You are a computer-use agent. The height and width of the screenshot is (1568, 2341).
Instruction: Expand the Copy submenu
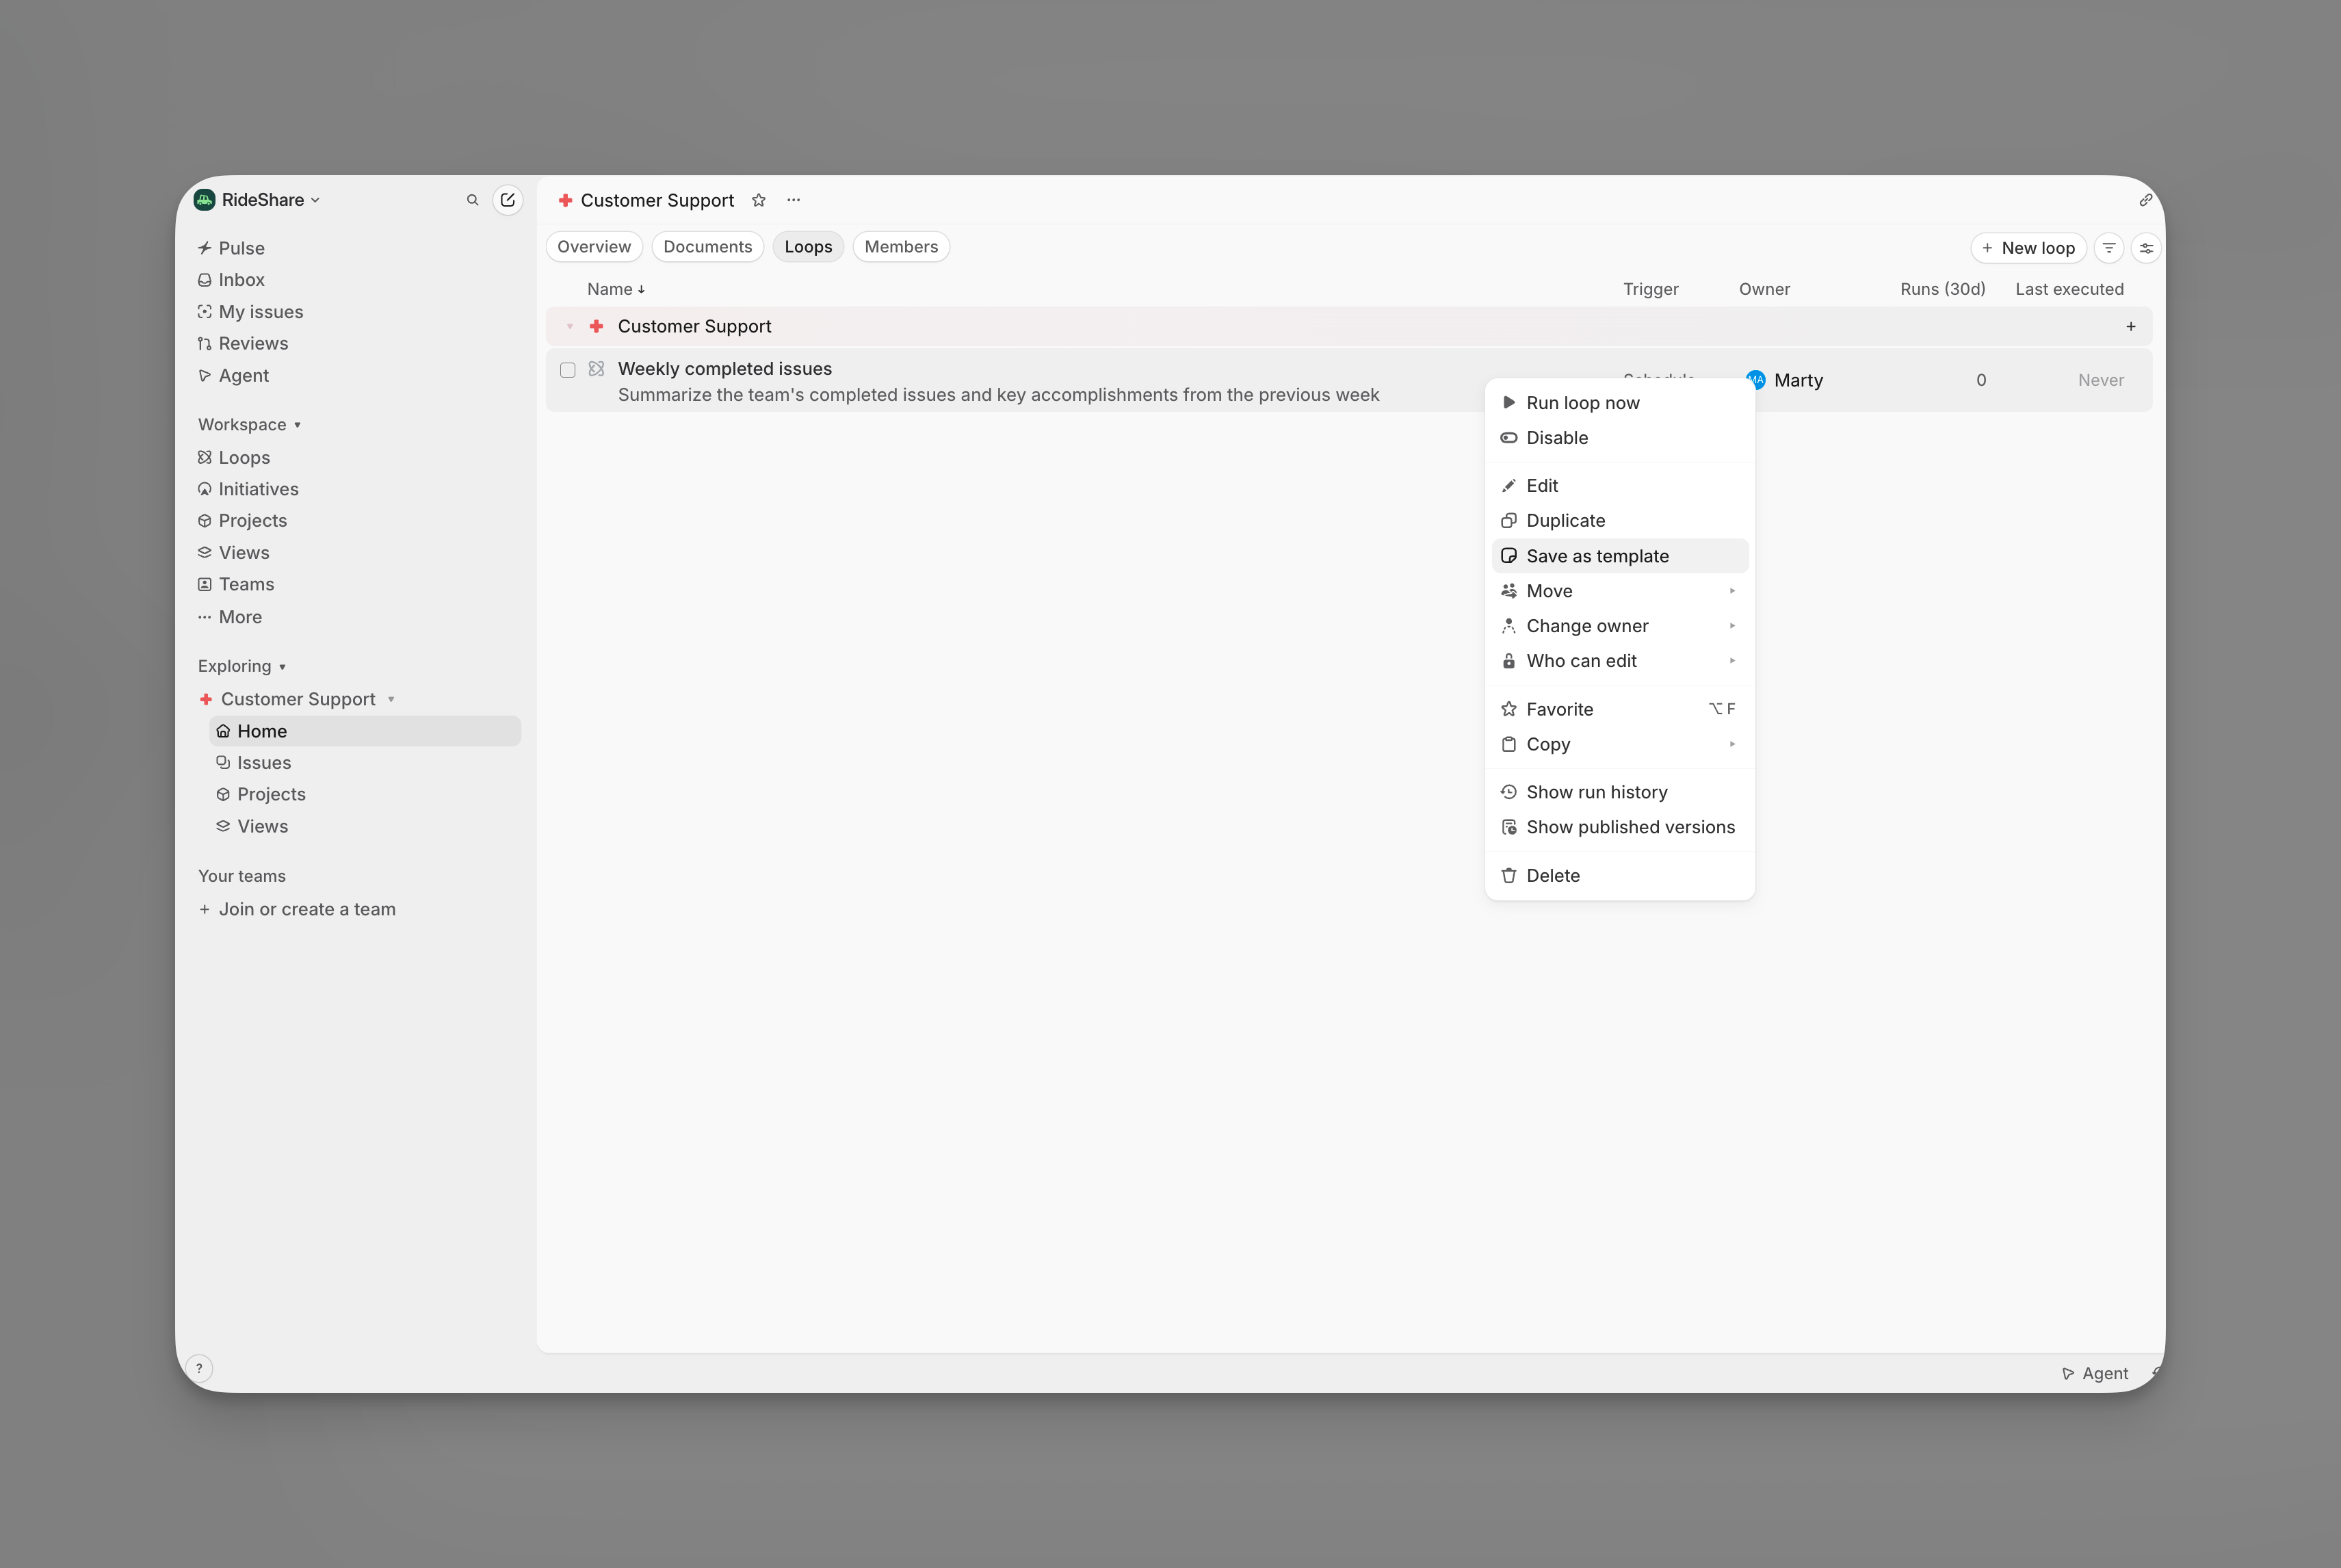click(x=1620, y=745)
